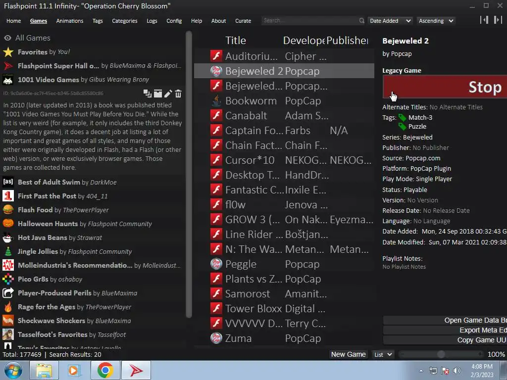Click the Windows Start button
Image resolution: width=507 pixels, height=380 pixels.
tap(13, 370)
